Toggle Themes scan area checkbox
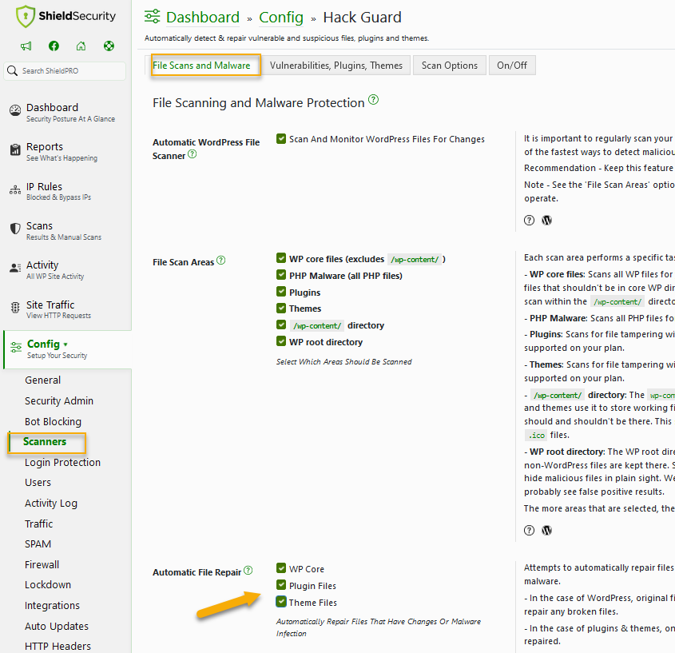 click(281, 308)
